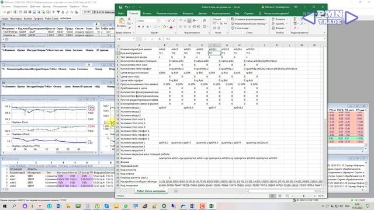Open the Excel File tab (Файл)
The height and width of the screenshot is (210, 374).
121,13
